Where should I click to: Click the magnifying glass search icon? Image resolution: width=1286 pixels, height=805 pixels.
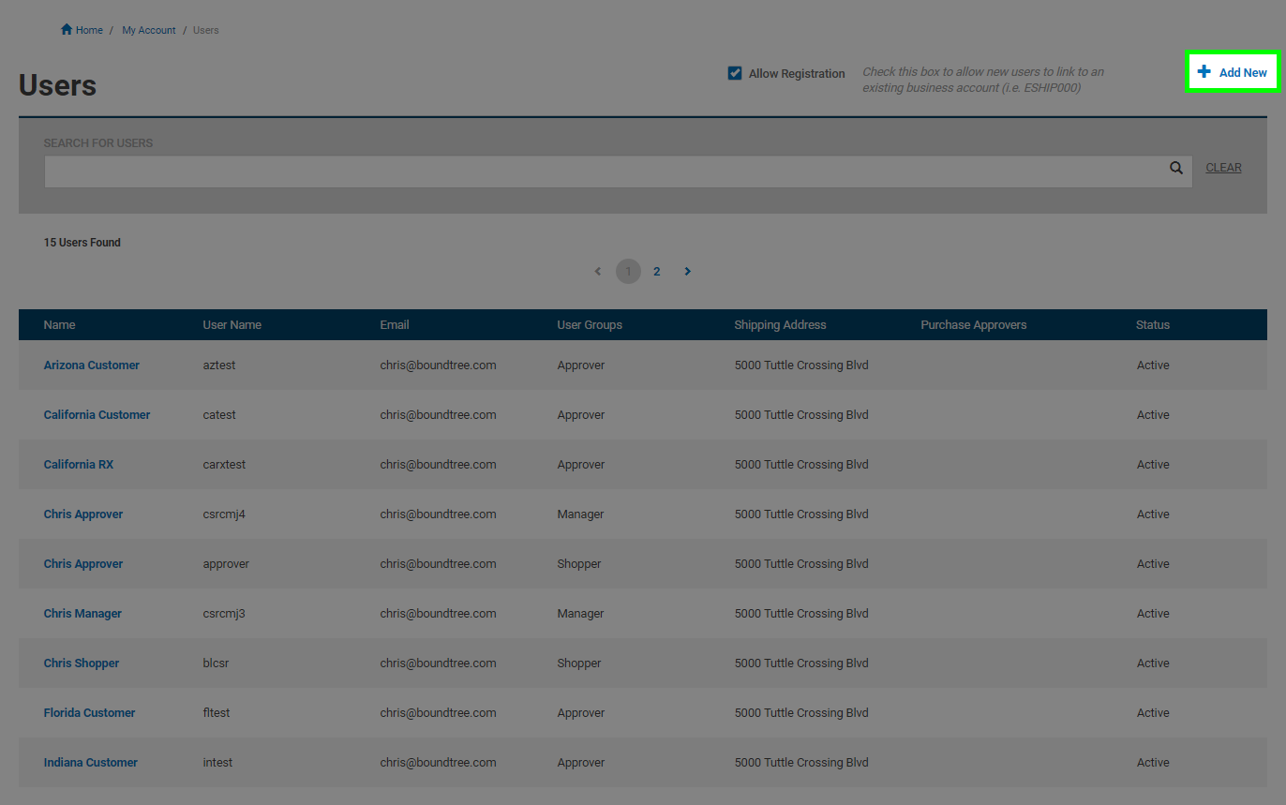1175,167
